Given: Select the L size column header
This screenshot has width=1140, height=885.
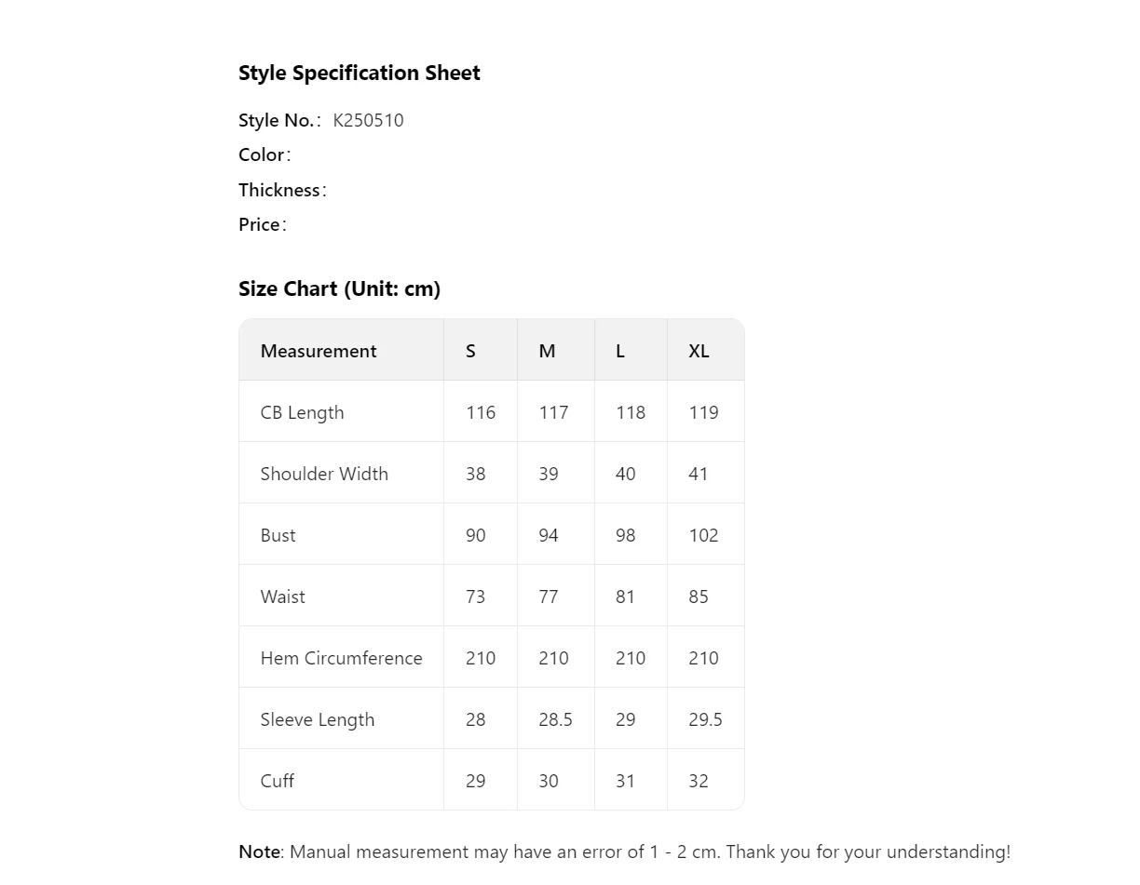Looking at the screenshot, I should coord(620,352).
